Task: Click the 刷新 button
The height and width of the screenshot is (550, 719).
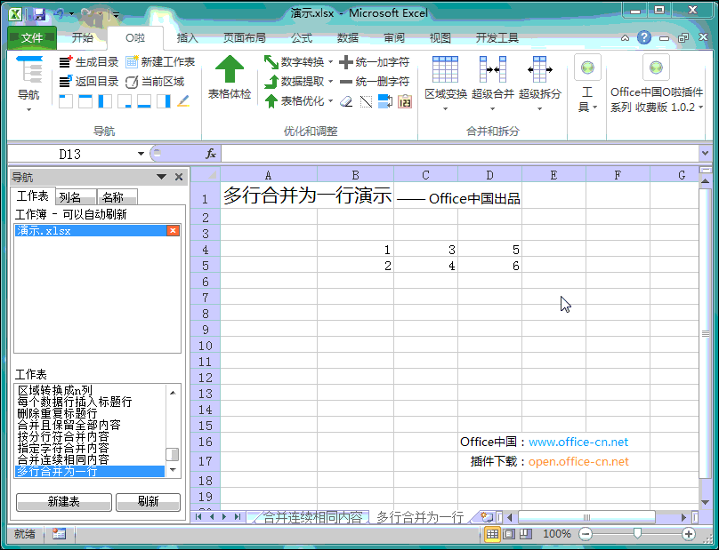Action: tap(148, 502)
